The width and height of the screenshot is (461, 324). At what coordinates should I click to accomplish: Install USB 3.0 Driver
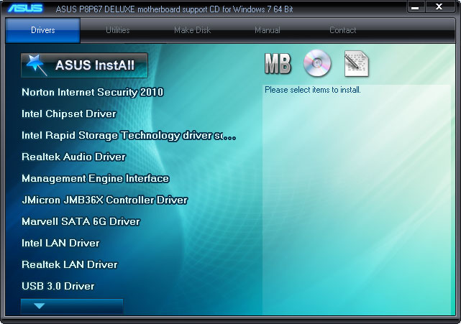pos(58,286)
